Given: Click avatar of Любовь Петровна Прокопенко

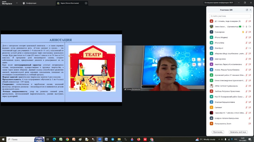Looking at the screenshot, I should (212, 91).
